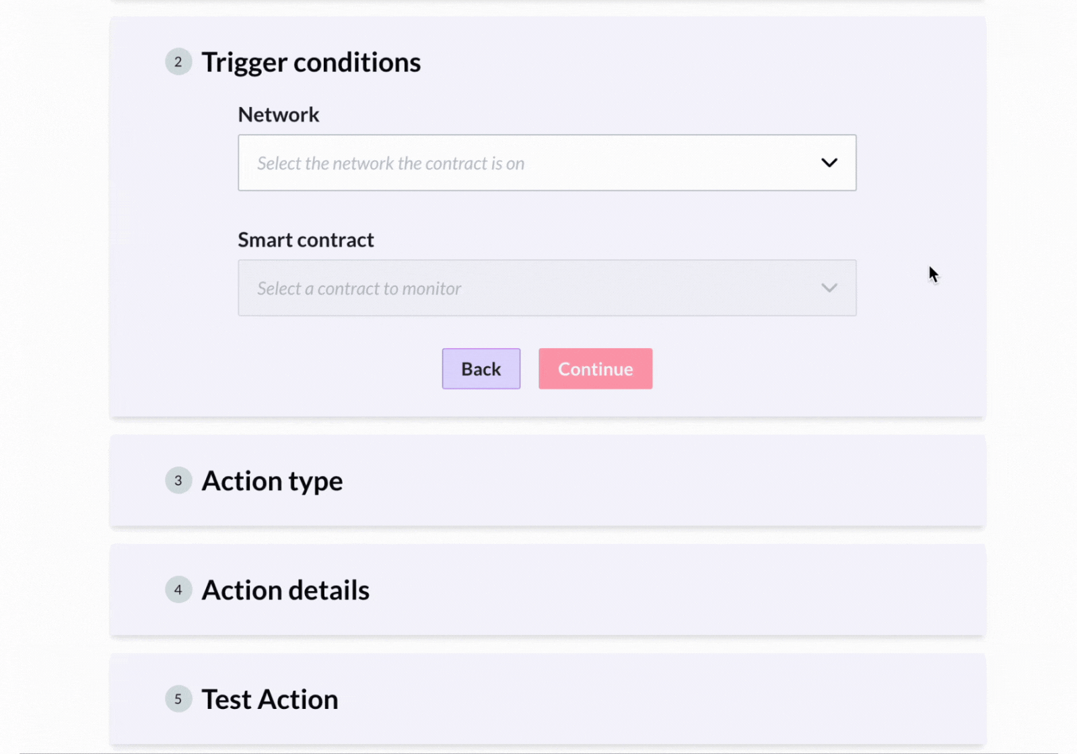1077x754 pixels.
Task: Click the Continue button
Action: [595, 368]
